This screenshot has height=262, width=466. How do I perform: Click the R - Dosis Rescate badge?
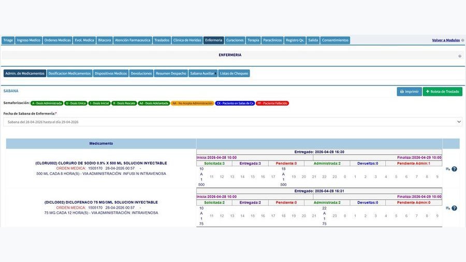coord(124,104)
